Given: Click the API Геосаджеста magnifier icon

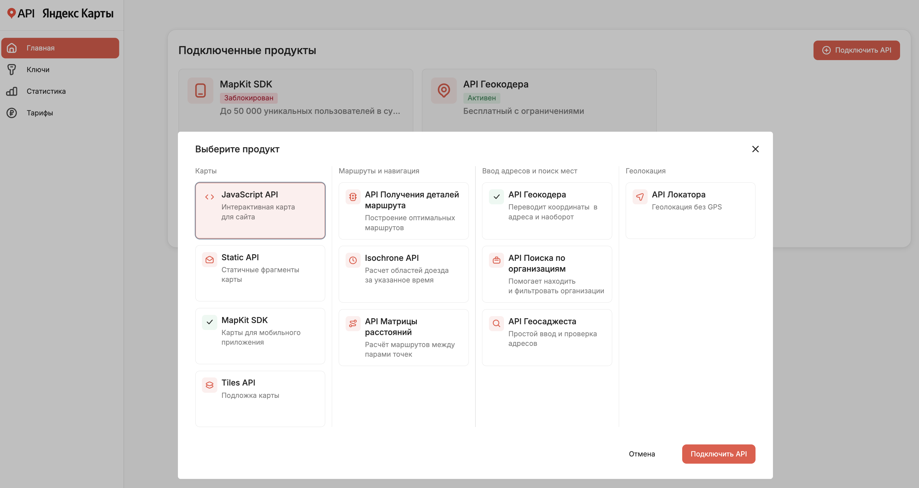Looking at the screenshot, I should click(496, 324).
